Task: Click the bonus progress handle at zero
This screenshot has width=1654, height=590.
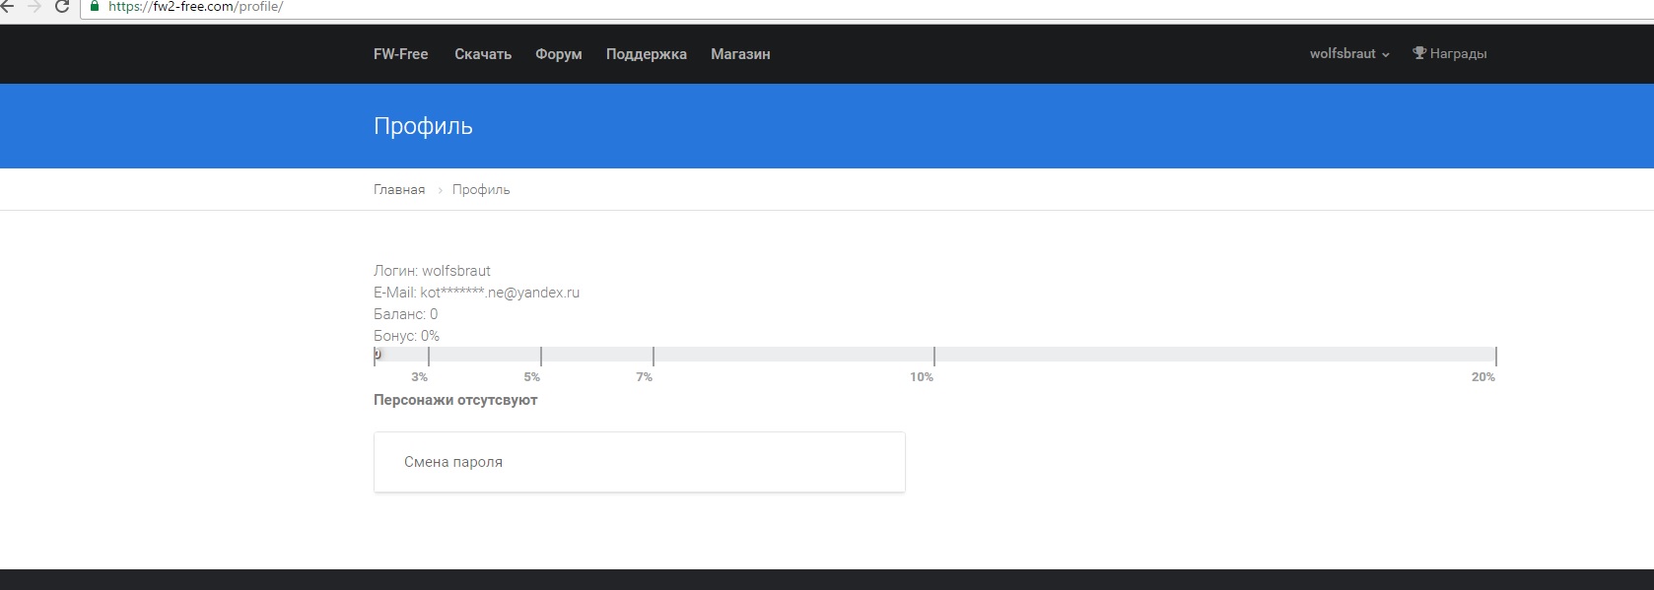Action: 377,355
